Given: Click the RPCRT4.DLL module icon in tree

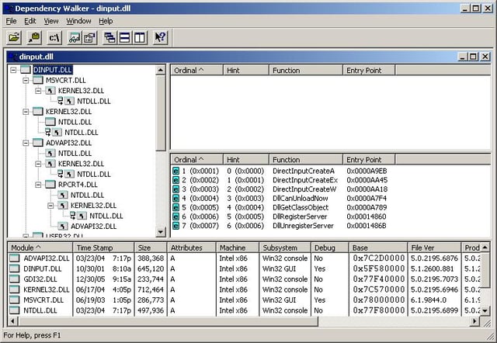Looking at the screenshot, I should 50,185.
